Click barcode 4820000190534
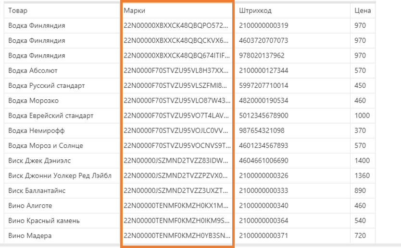The image size is (401, 248). pyautogui.click(x=263, y=101)
